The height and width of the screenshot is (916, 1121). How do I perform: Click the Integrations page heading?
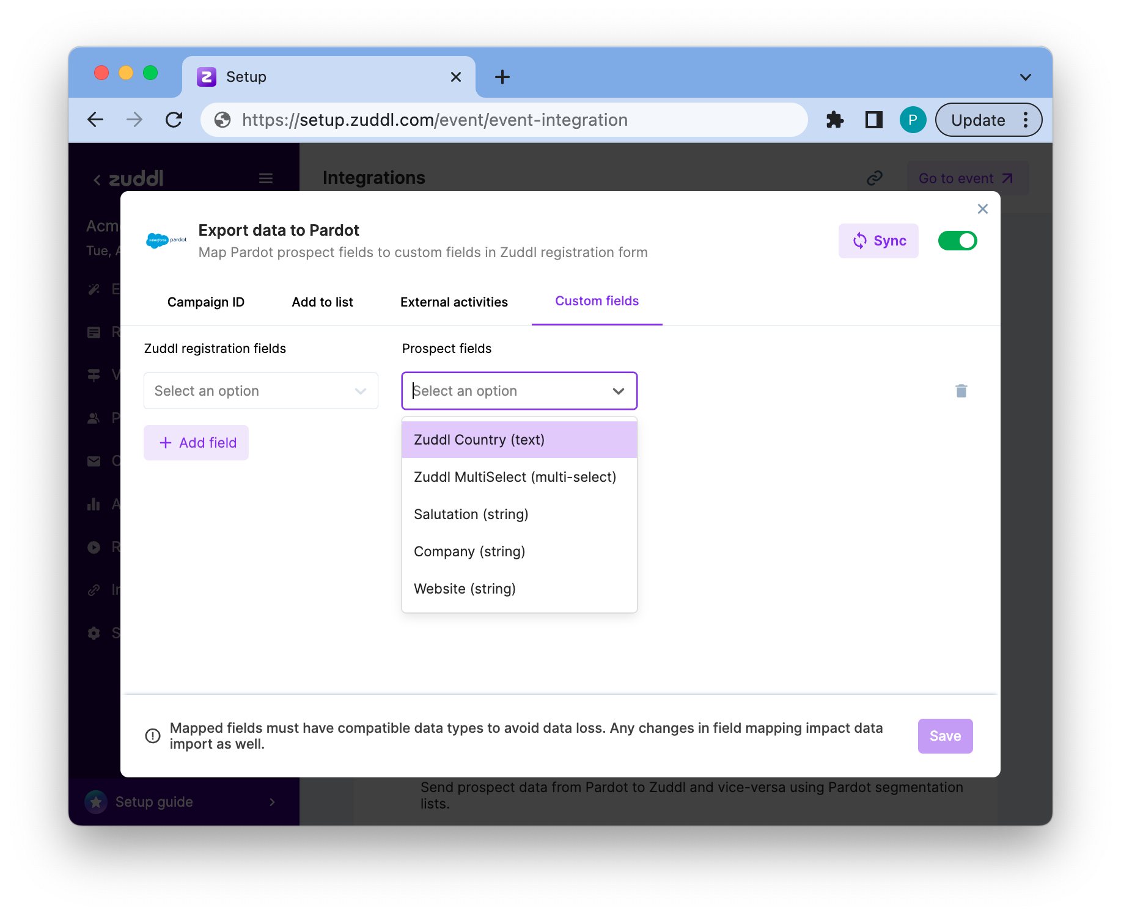pyautogui.click(x=373, y=178)
